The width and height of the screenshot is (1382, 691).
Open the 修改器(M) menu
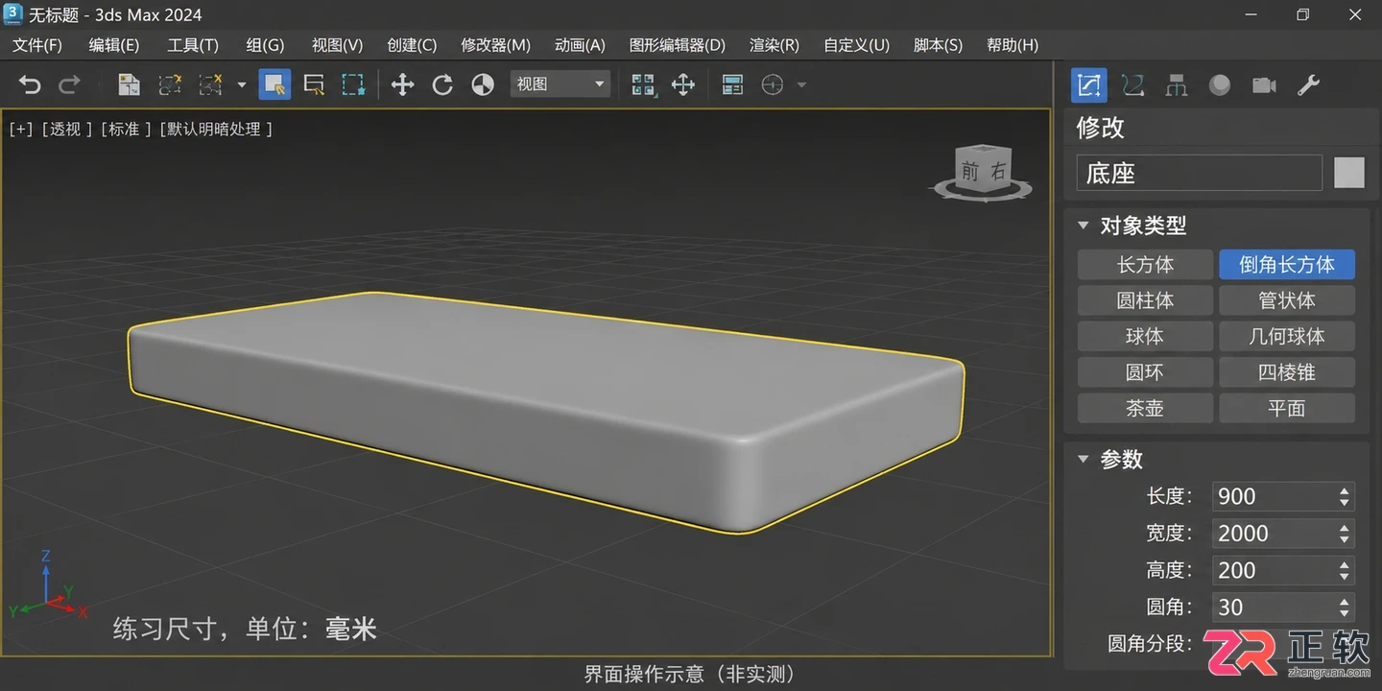496,45
